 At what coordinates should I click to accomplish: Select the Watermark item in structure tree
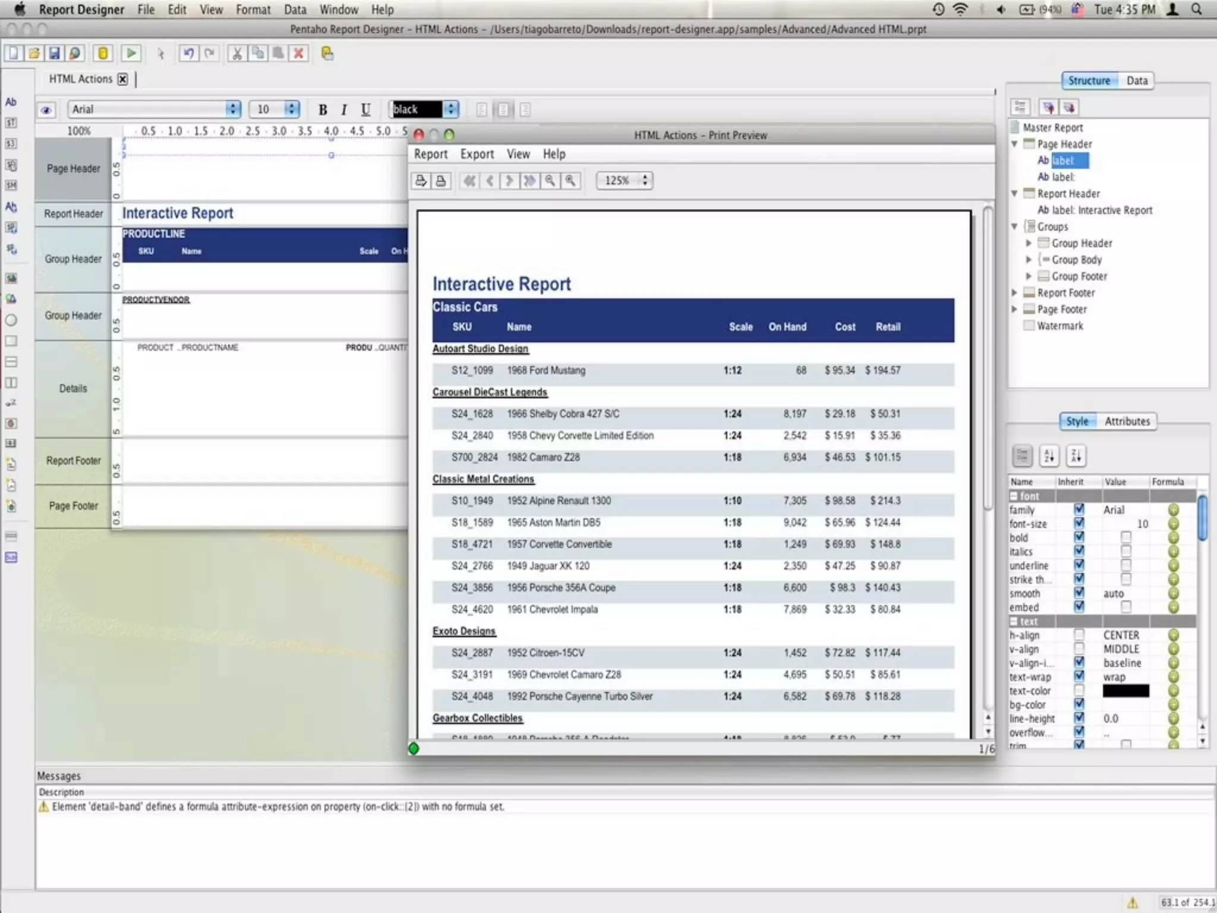pyautogui.click(x=1060, y=326)
